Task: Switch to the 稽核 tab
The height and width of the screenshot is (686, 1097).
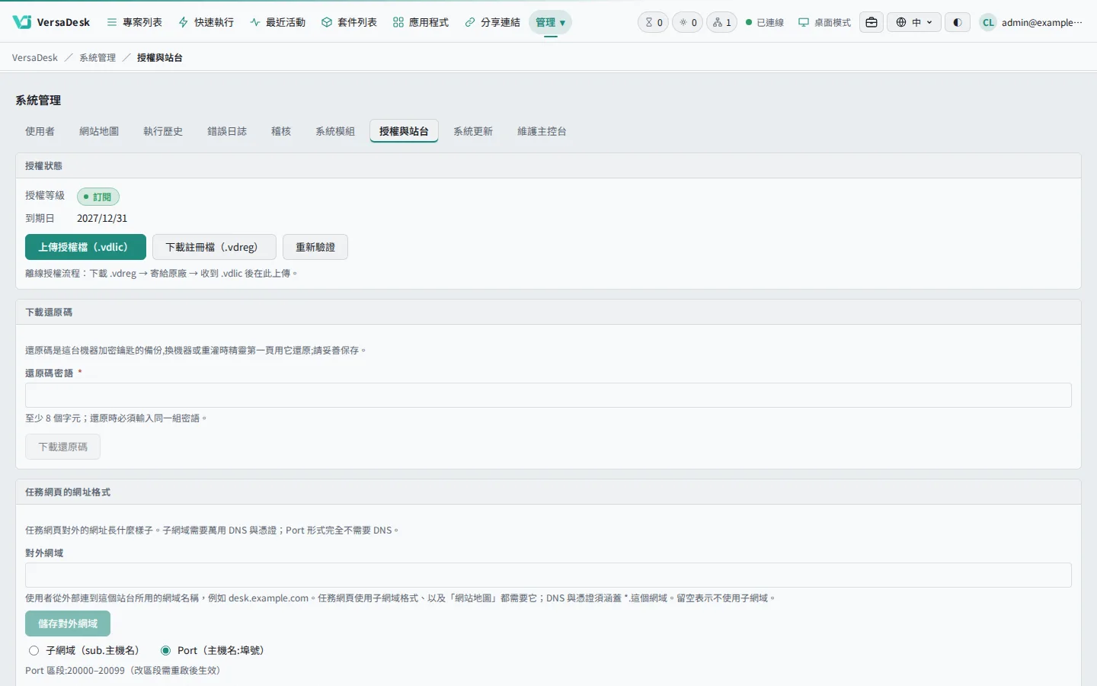Action: click(281, 131)
